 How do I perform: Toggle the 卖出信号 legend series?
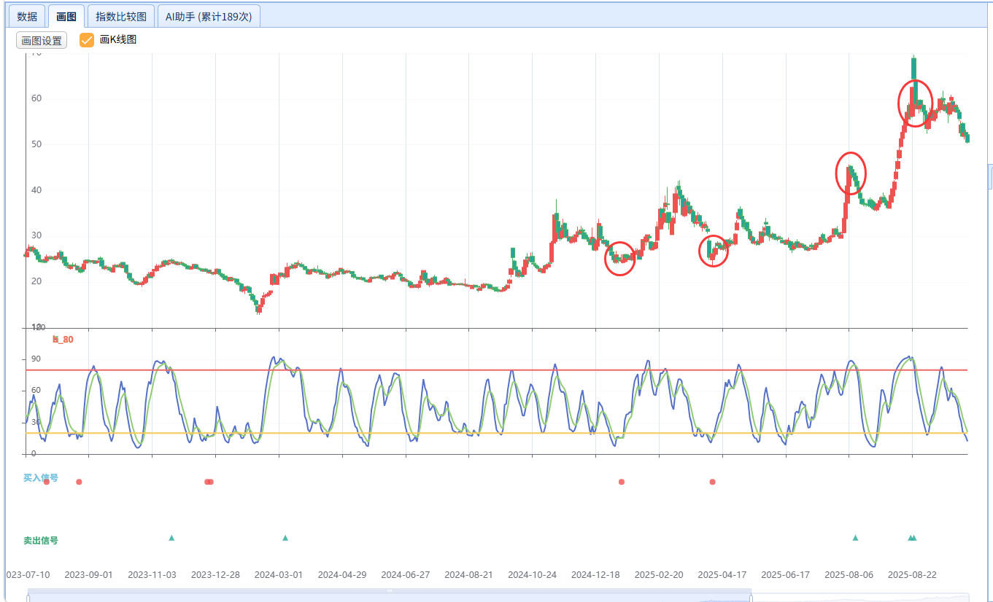click(x=41, y=541)
